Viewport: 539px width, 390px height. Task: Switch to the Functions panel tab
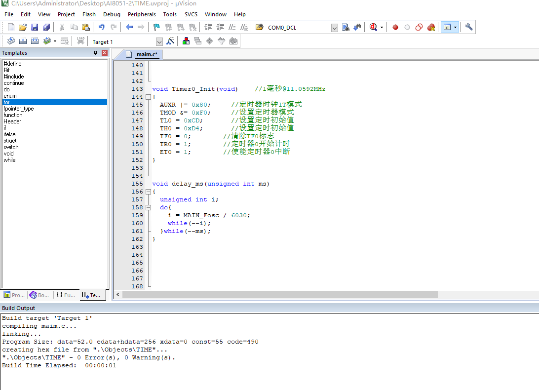click(x=66, y=295)
